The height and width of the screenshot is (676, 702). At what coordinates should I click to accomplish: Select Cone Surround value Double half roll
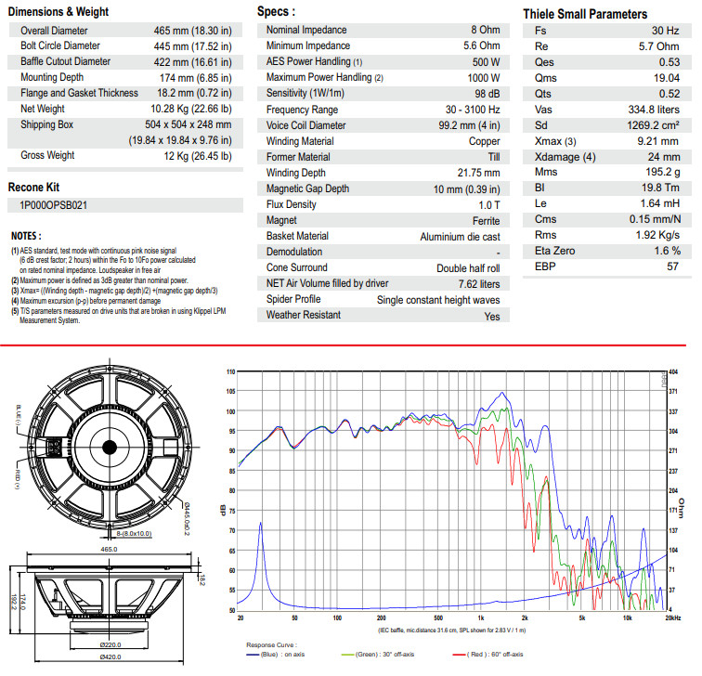click(x=468, y=268)
